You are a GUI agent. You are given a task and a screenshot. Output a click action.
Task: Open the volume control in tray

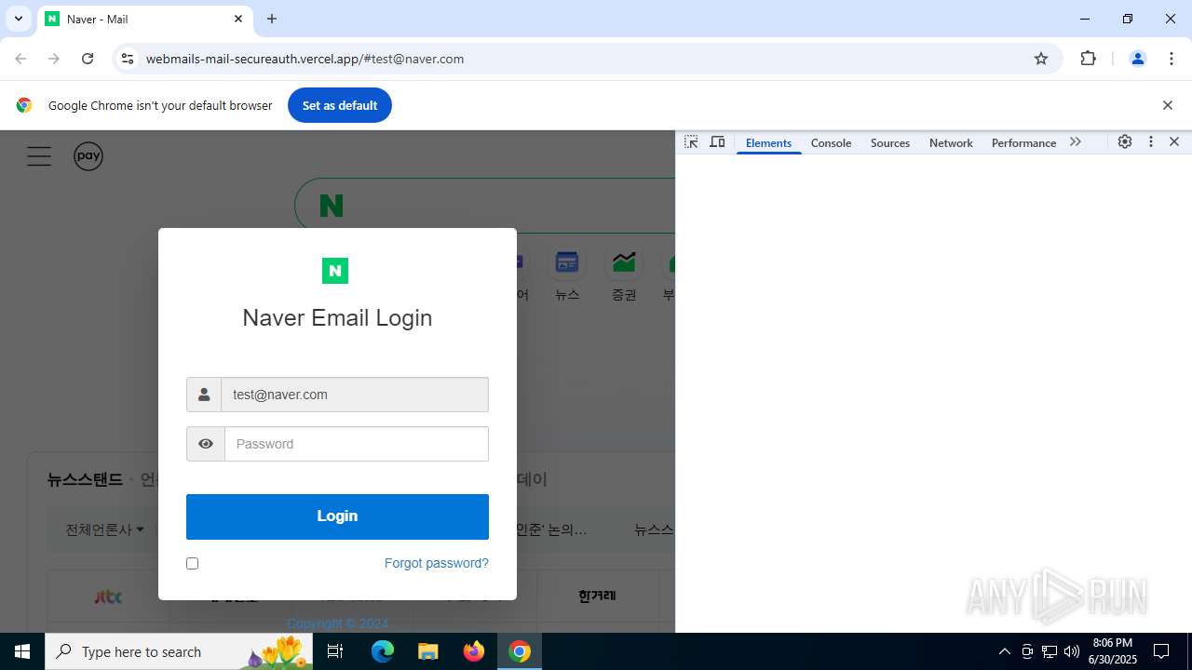pyautogui.click(x=1072, y=651)
